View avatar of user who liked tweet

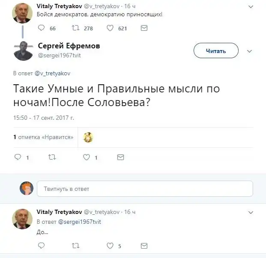click(x=88, y=137)
